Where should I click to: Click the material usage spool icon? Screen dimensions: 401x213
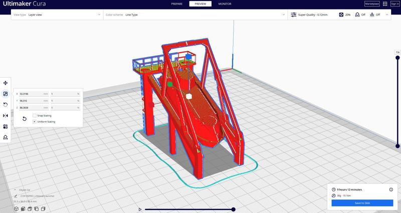[x=333, y=195]
